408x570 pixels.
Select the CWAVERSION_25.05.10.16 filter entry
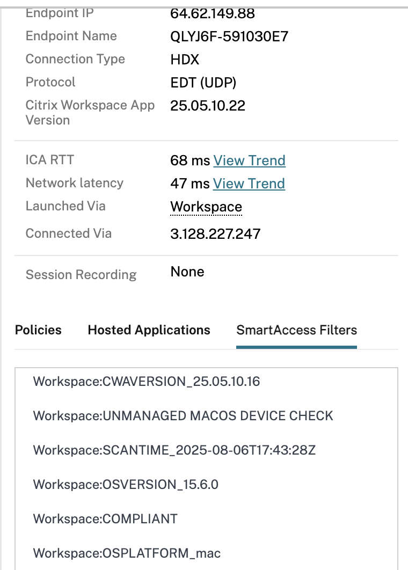[x=147, y=382]
